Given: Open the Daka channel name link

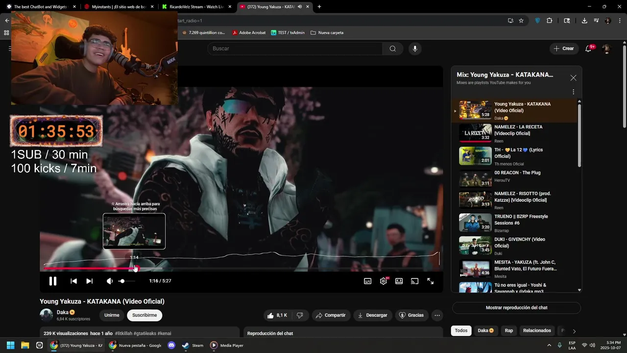Looking at the screenshot, I should click(x=63, y=312).
